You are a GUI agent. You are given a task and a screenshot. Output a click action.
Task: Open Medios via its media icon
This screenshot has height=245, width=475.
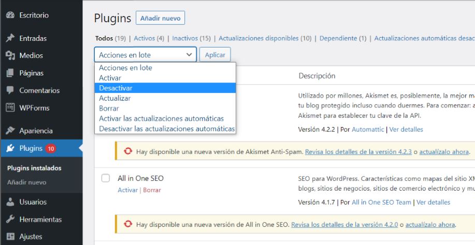click(10, 55)
